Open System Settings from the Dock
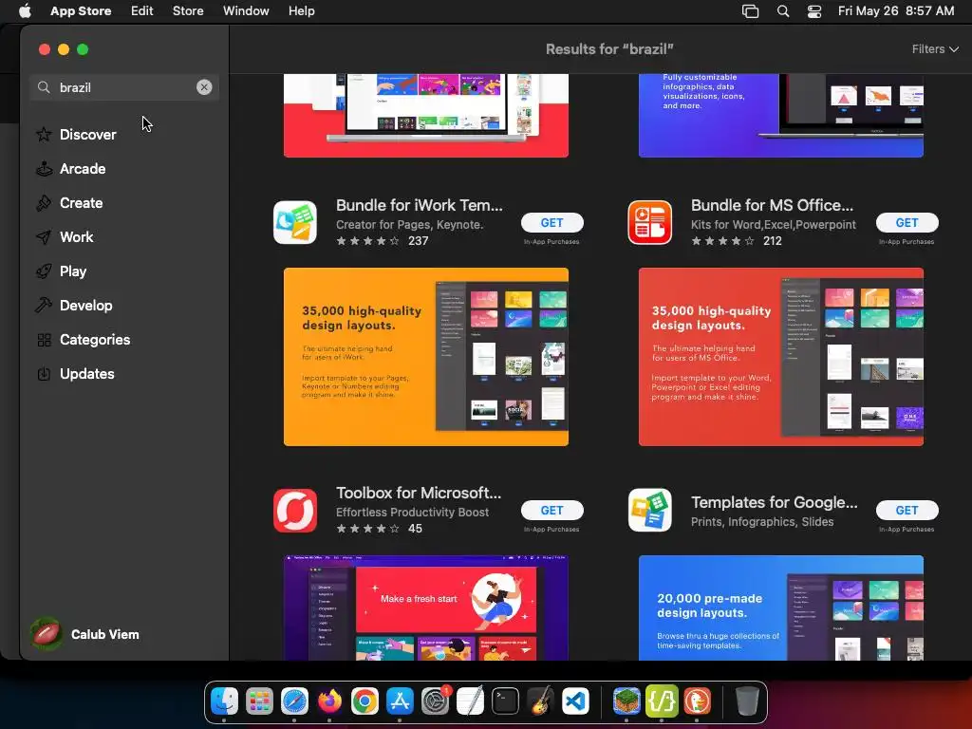This screenshot has width=972, height=729. [x=435, y=701]
